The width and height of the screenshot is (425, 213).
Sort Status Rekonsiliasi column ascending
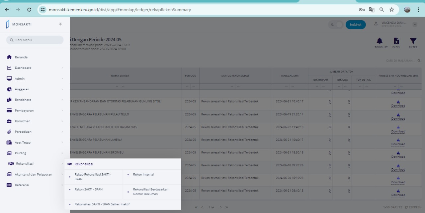pos(232,87)
